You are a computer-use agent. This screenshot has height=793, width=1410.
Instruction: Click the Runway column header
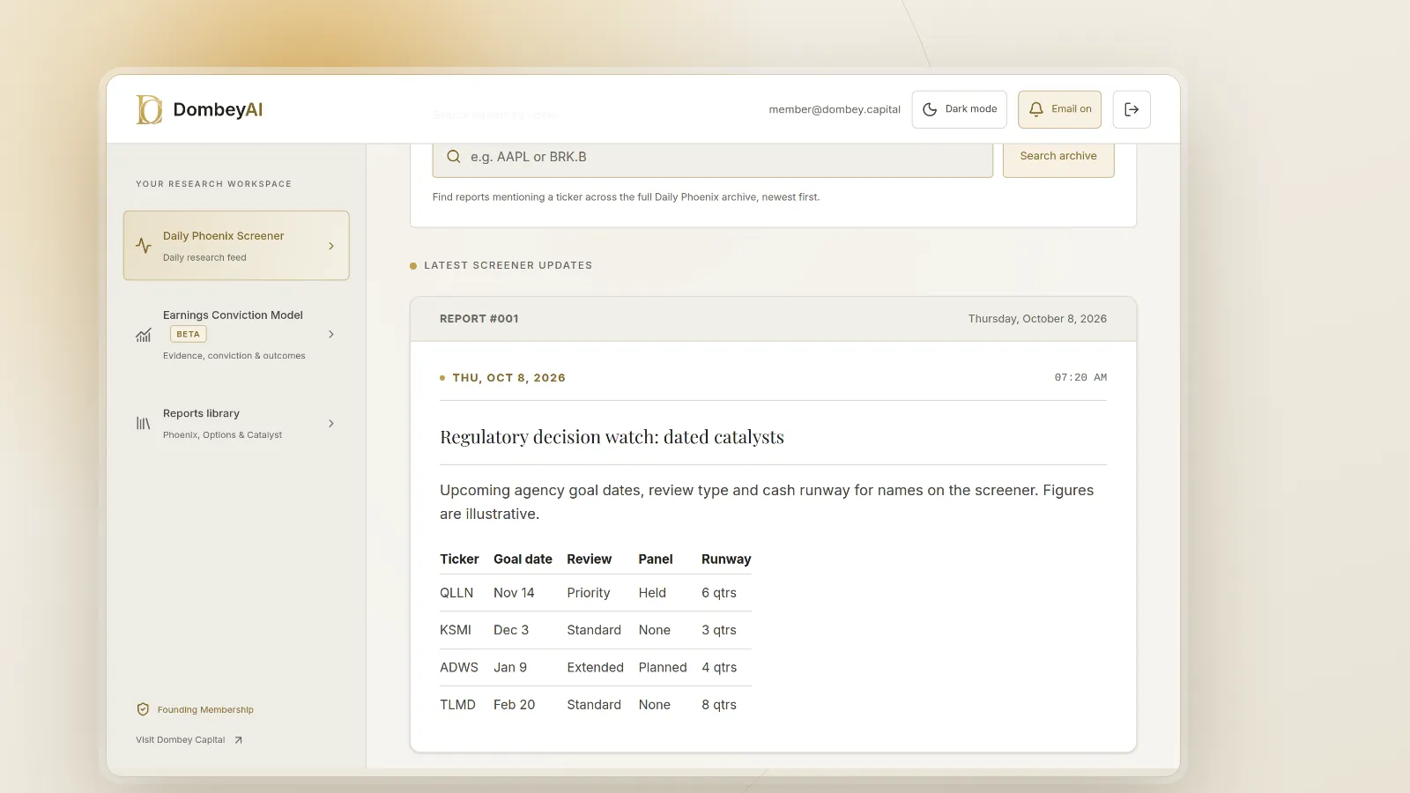coord(726,560)
